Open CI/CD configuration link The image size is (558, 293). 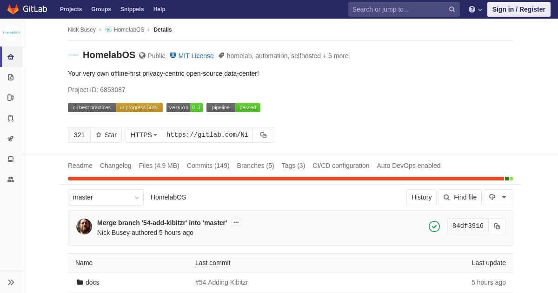341,166
